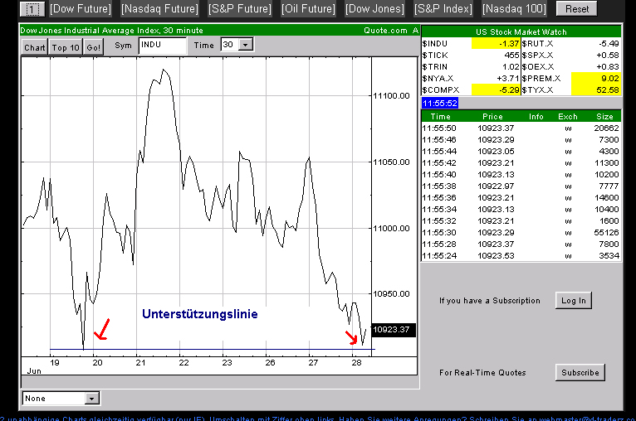Click the Subscribe button
The width and height of the screenshot is (636, 421).
pyautogui.click(x=580, y=372)
